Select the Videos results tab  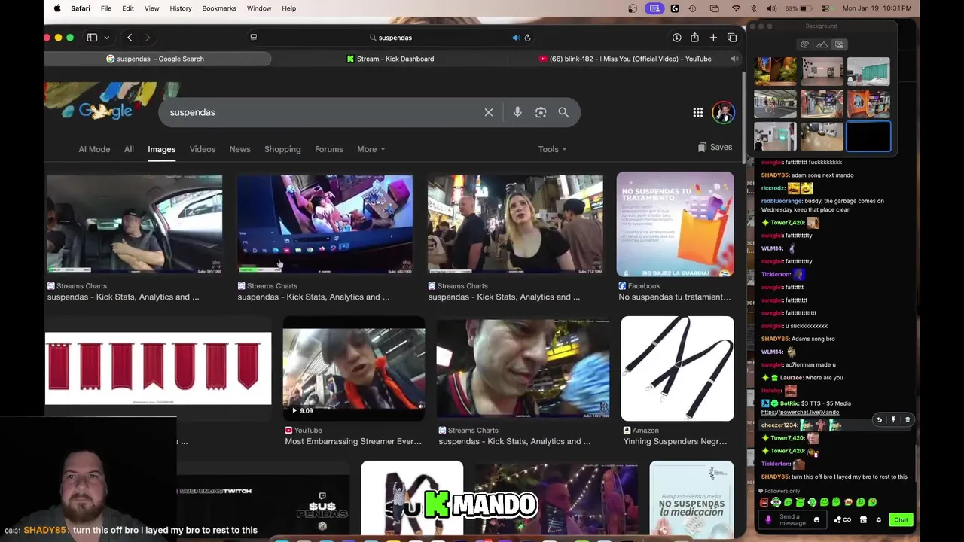coord(203,149)
